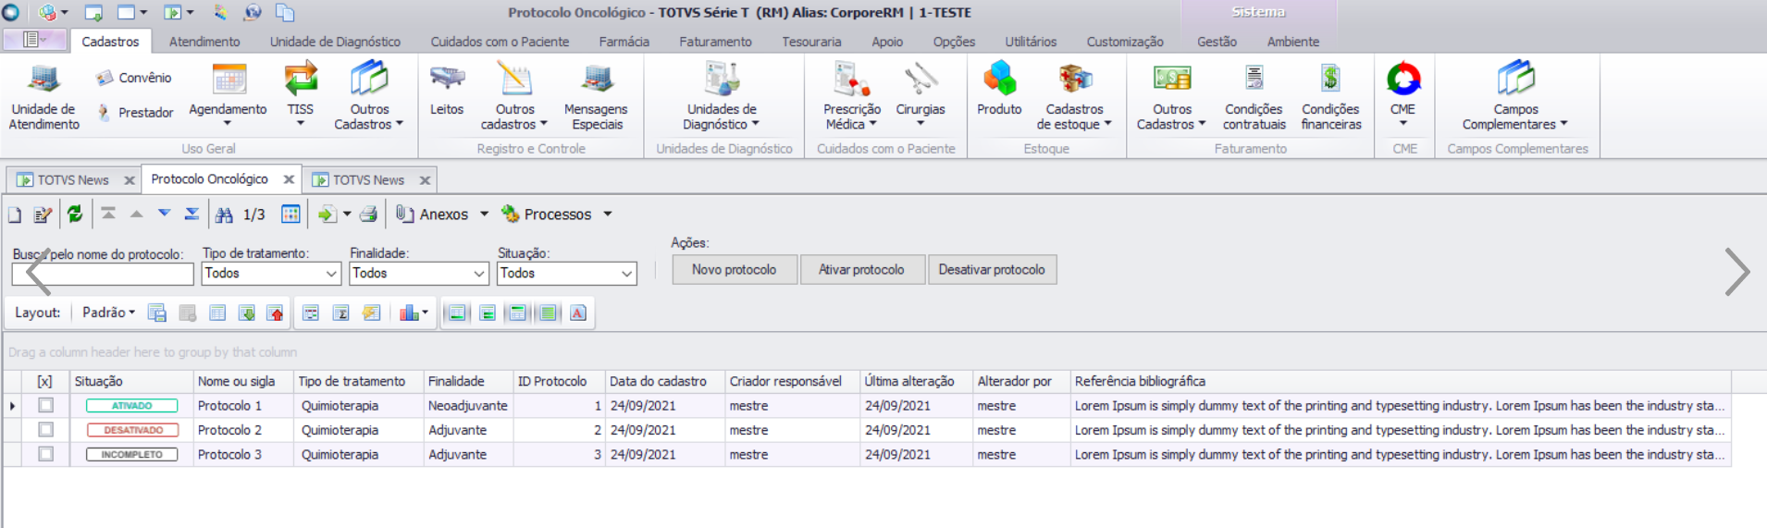Click the color palette icon in title bar
This screenshot has height=528, width=1767.
point(220,12)
